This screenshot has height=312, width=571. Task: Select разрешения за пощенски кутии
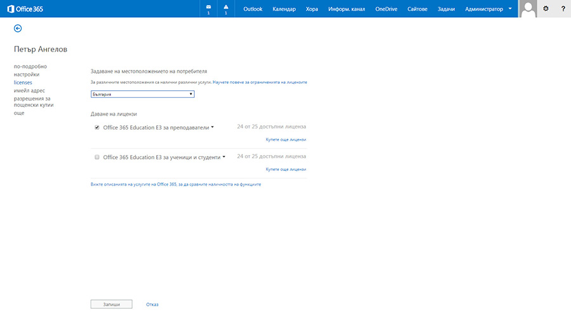click(34, 102)
